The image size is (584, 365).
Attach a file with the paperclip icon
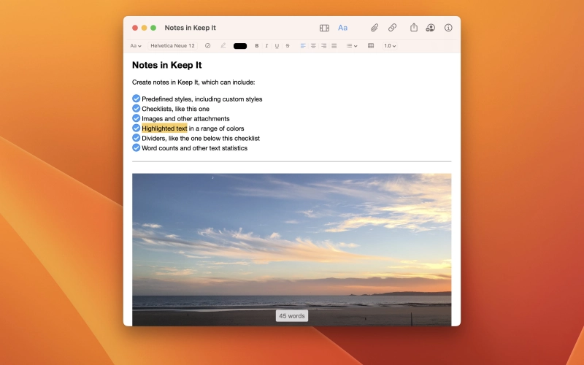click(374, 28)
